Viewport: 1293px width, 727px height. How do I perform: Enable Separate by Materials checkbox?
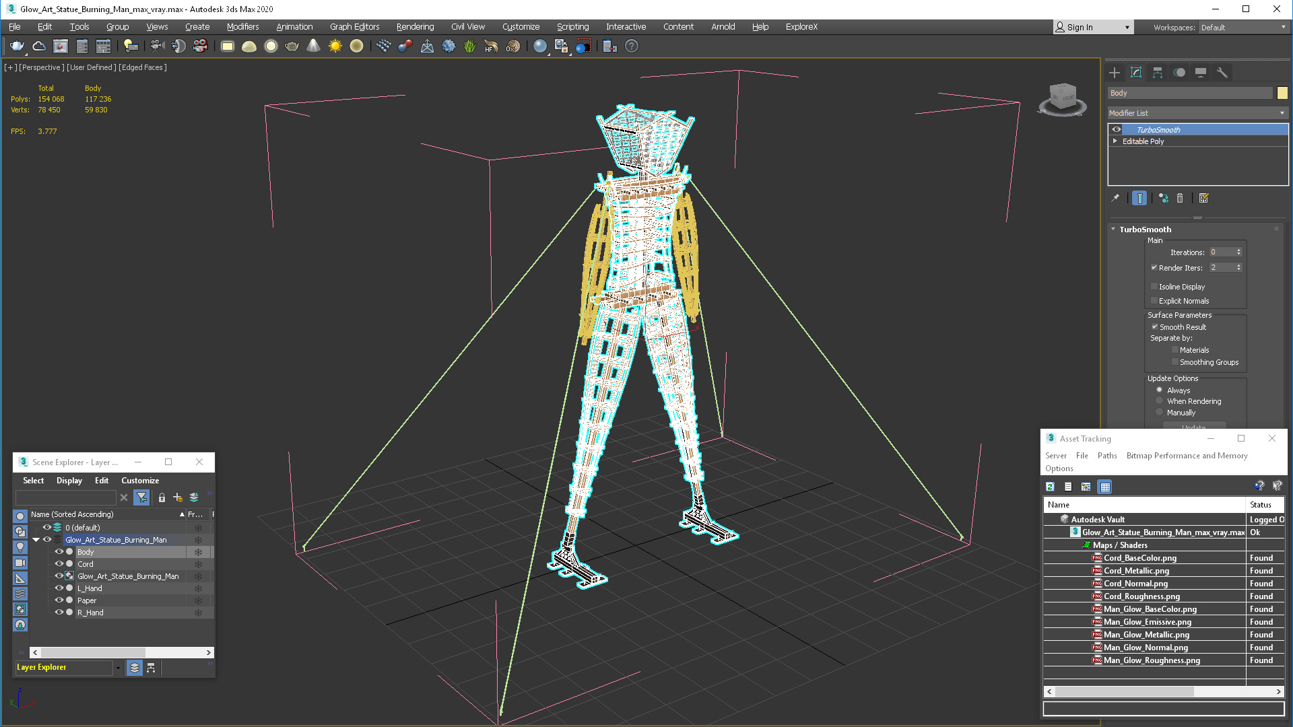click(x=1175, y=350)
